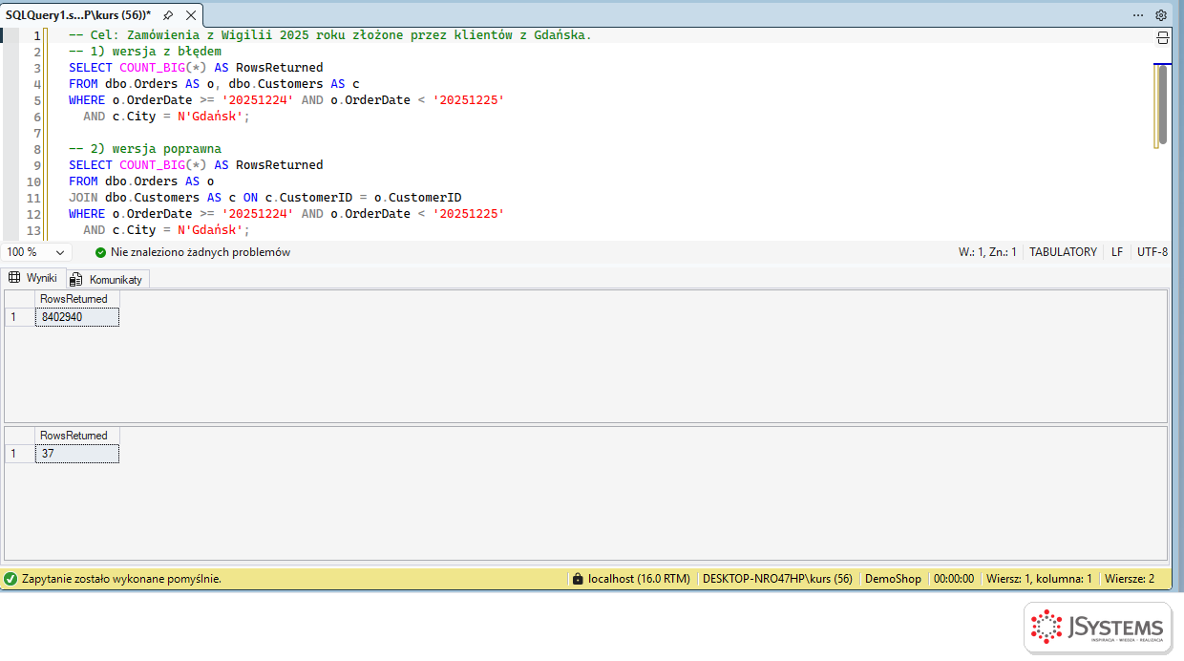Click the comment line '-- 1) wersja z błędem'
Viewport: 1184px width, 661px height.
(x=145, y=52)
